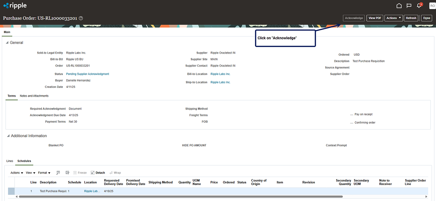Click the order number US-RL1000033201 value
The width and height of the screenshot is (436, 201).
(x=78, y=66)
